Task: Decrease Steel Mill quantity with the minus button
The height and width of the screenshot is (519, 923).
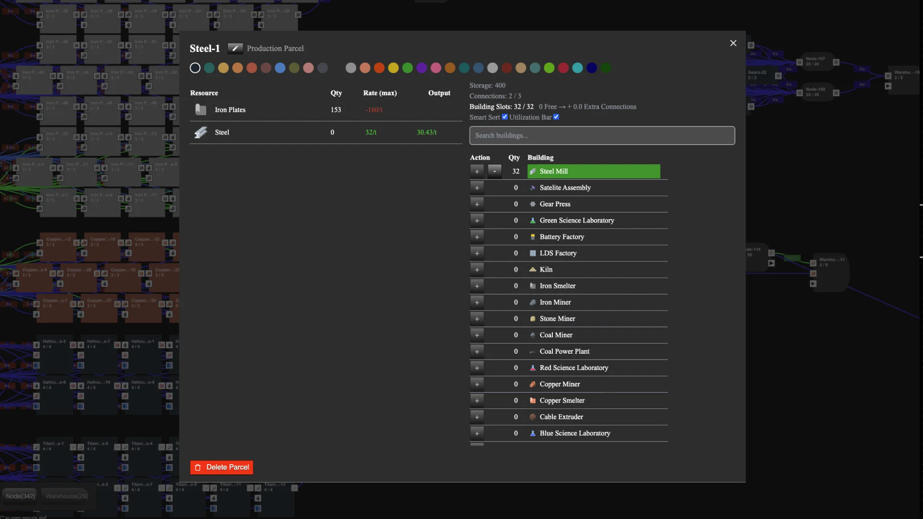Action: point(495,171)
